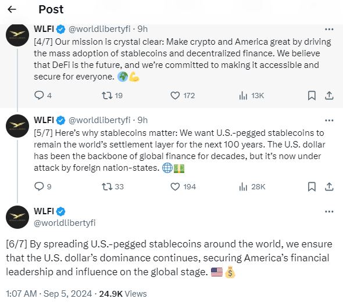Go back using the arrow icon
The image size is (343, 306).
[x=12, y=9]
